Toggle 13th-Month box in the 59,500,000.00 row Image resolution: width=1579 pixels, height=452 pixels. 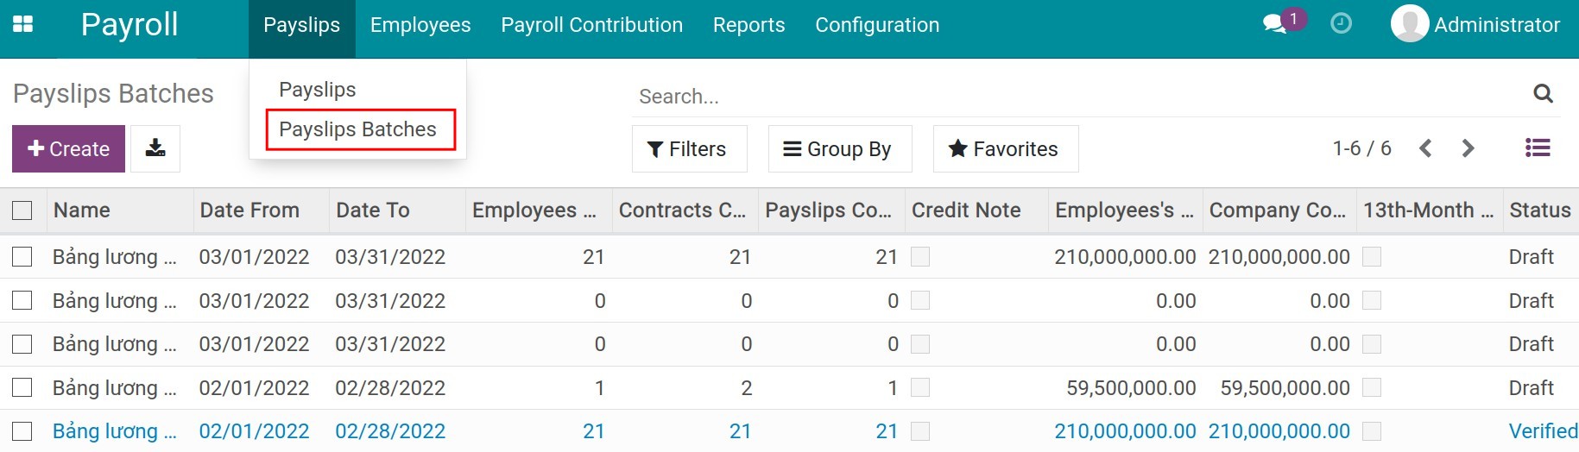tap(1372, 388)
